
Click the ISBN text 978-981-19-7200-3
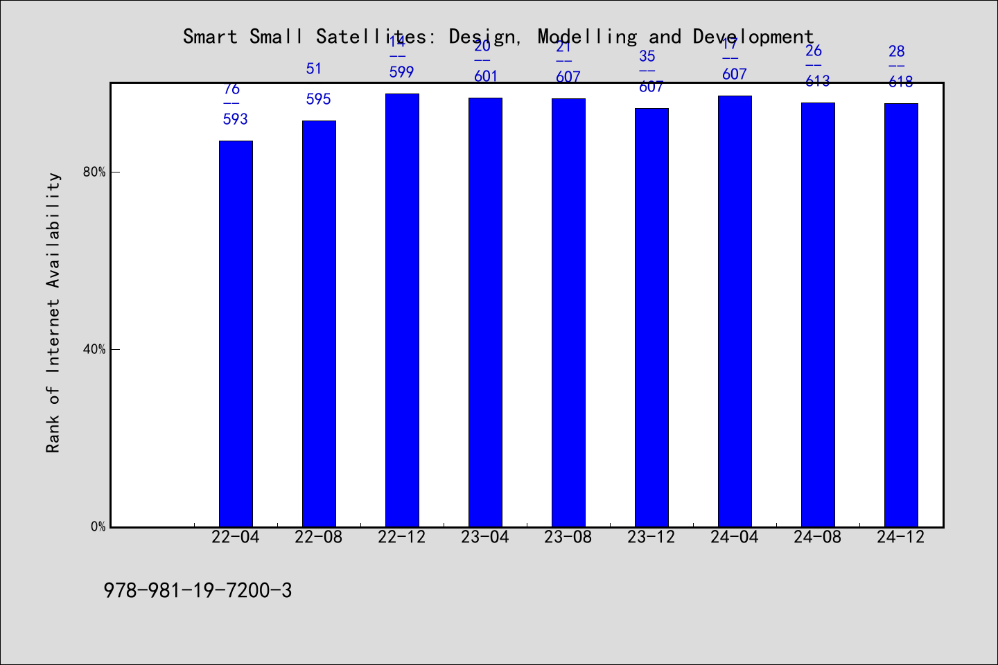pos(198,591)
